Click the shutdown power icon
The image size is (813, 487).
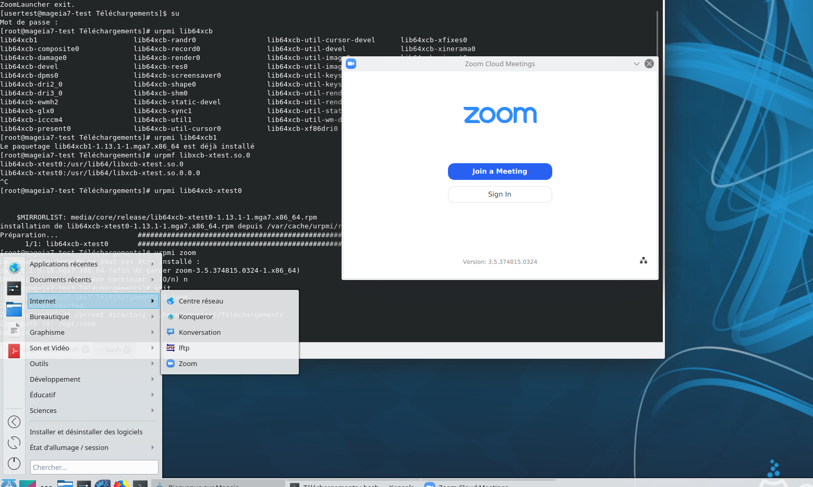14,463
